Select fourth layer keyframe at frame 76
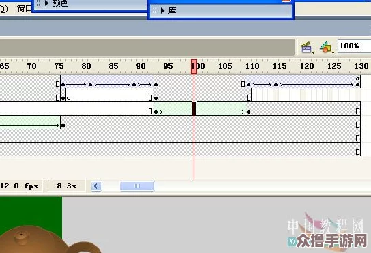Image resolution: width=371 pixels, height=253 pixels. [x=63, y=125]
